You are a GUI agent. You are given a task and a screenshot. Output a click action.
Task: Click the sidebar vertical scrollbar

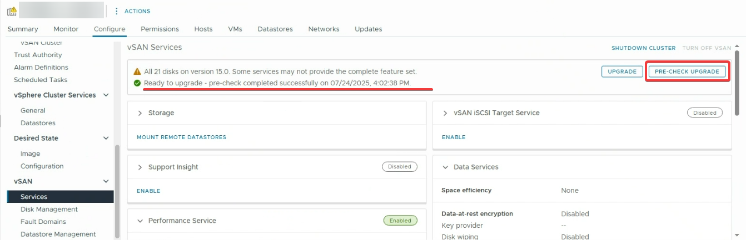117,191
